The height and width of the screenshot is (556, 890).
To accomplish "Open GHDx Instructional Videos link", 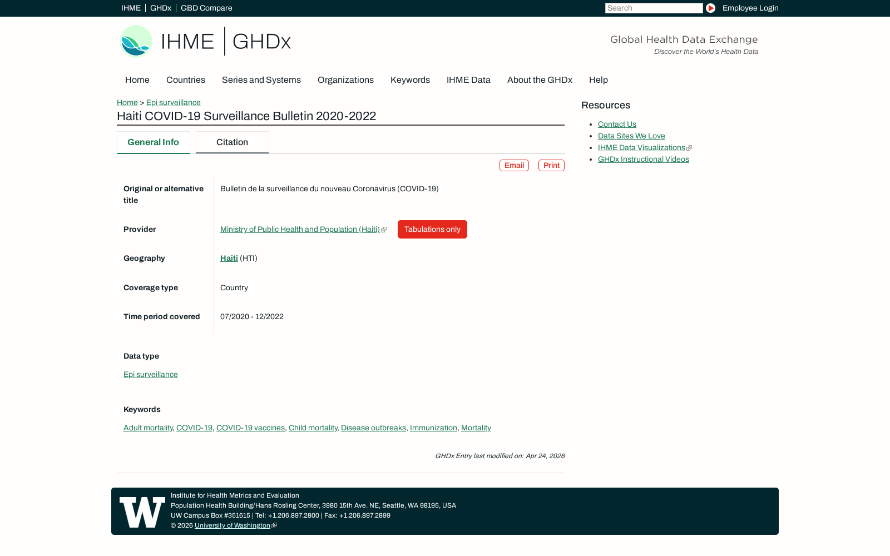I will tap(644, 159).
